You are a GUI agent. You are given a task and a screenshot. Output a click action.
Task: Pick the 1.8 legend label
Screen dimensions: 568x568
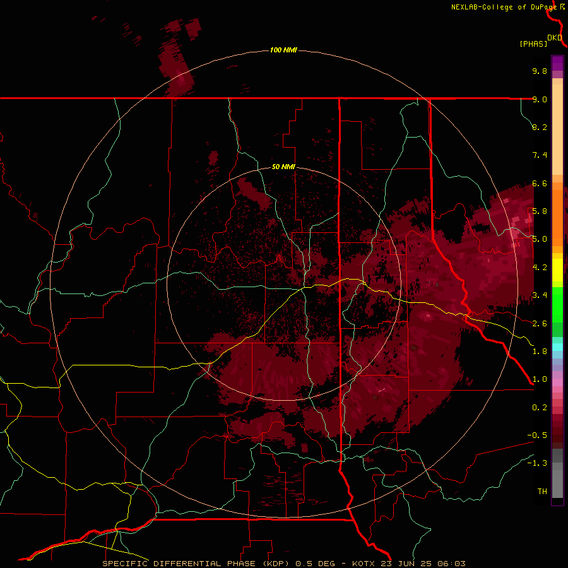[540, 352]
